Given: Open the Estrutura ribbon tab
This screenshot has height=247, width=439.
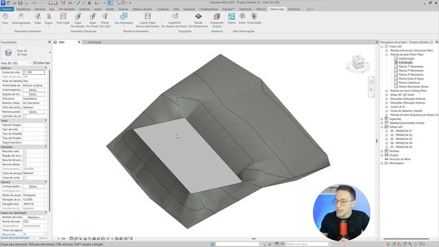Looking at the screenshot, I should coord(40,9).
